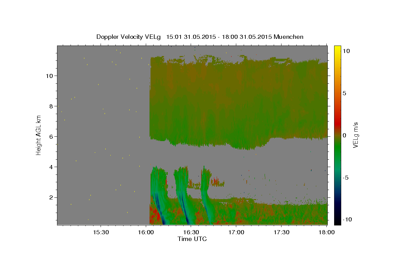Click the 15:30 time tick label

coord(101,232)
